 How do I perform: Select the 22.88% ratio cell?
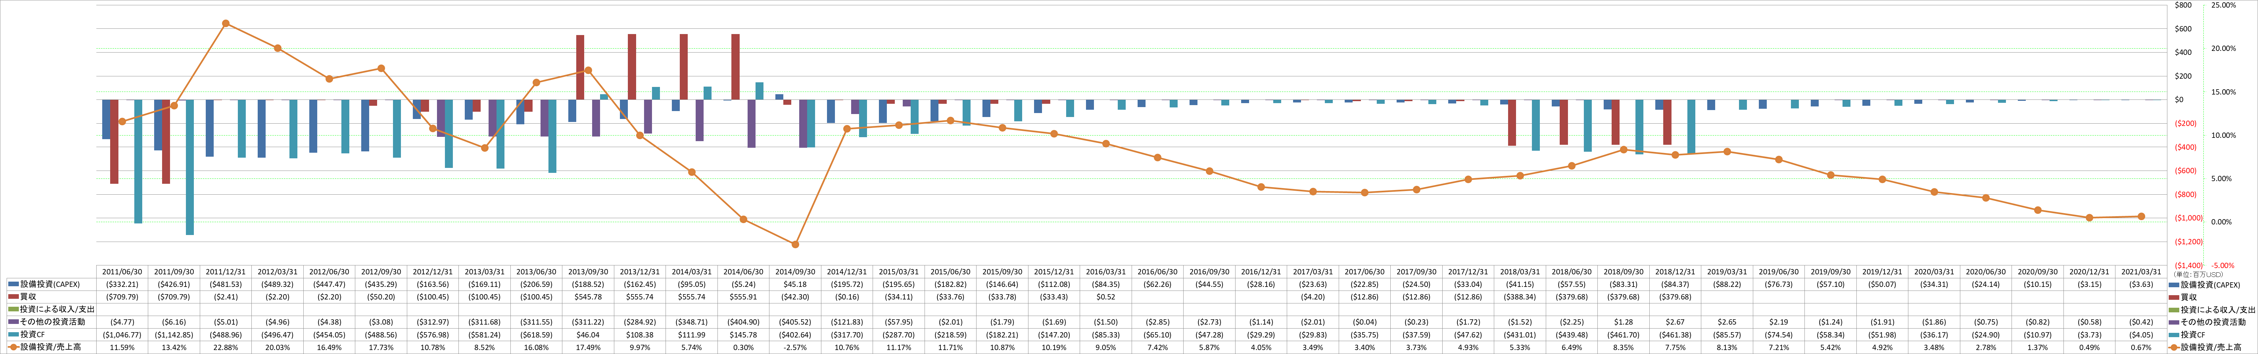point(225,347)
